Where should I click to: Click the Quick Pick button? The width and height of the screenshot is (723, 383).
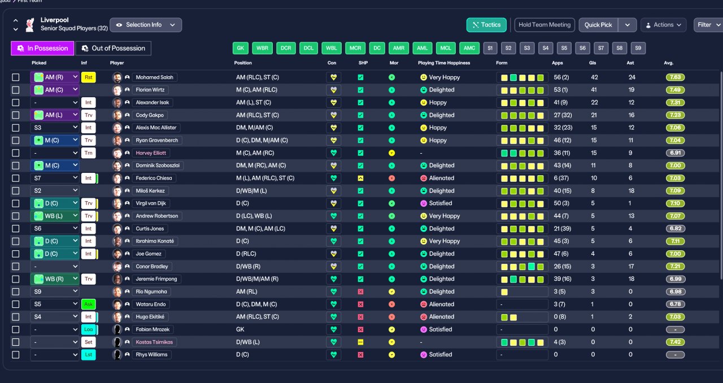click(x=598, y=25)
